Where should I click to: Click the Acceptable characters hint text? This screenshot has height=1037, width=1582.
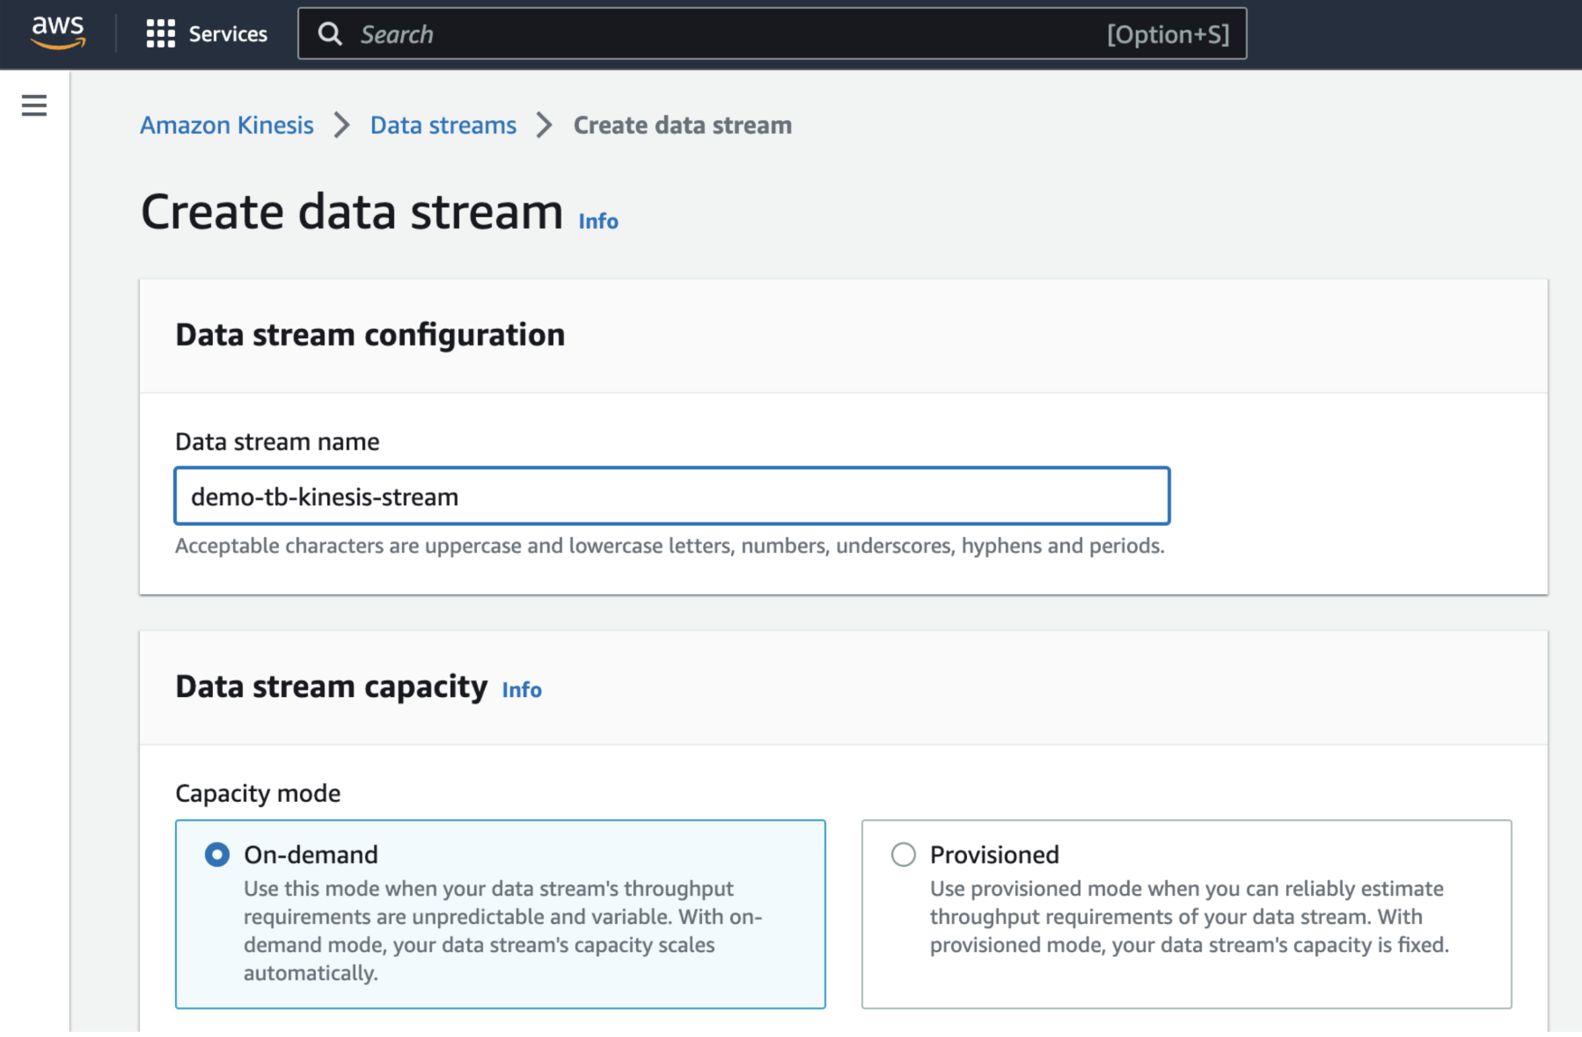pyautogui.click(x=670, y=545)
